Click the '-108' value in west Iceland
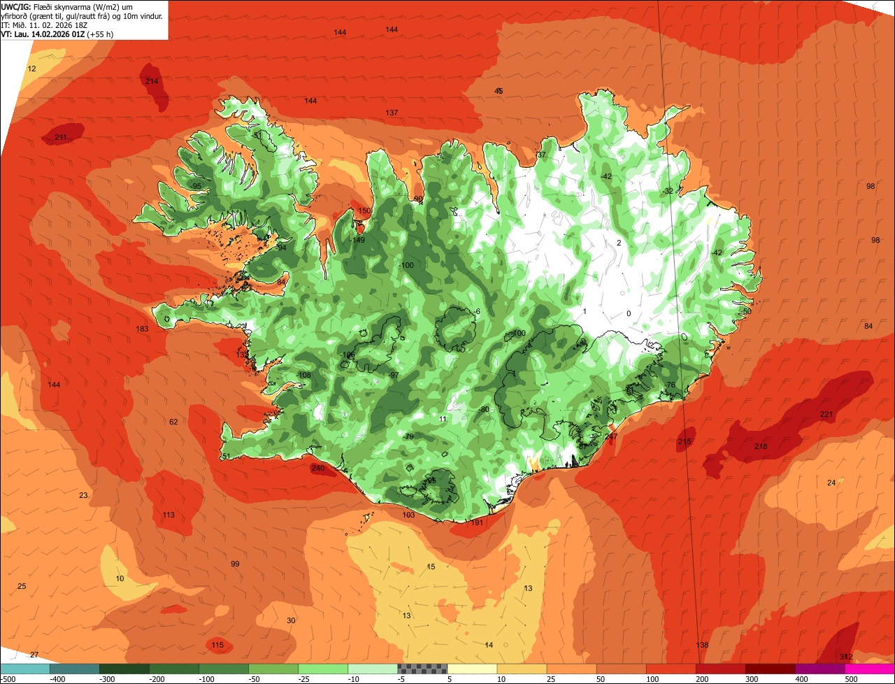Viewport: 895px width, 684px height. (303, 375)
